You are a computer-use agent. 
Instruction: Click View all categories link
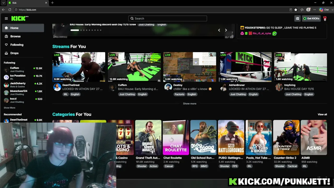[322, 114]
